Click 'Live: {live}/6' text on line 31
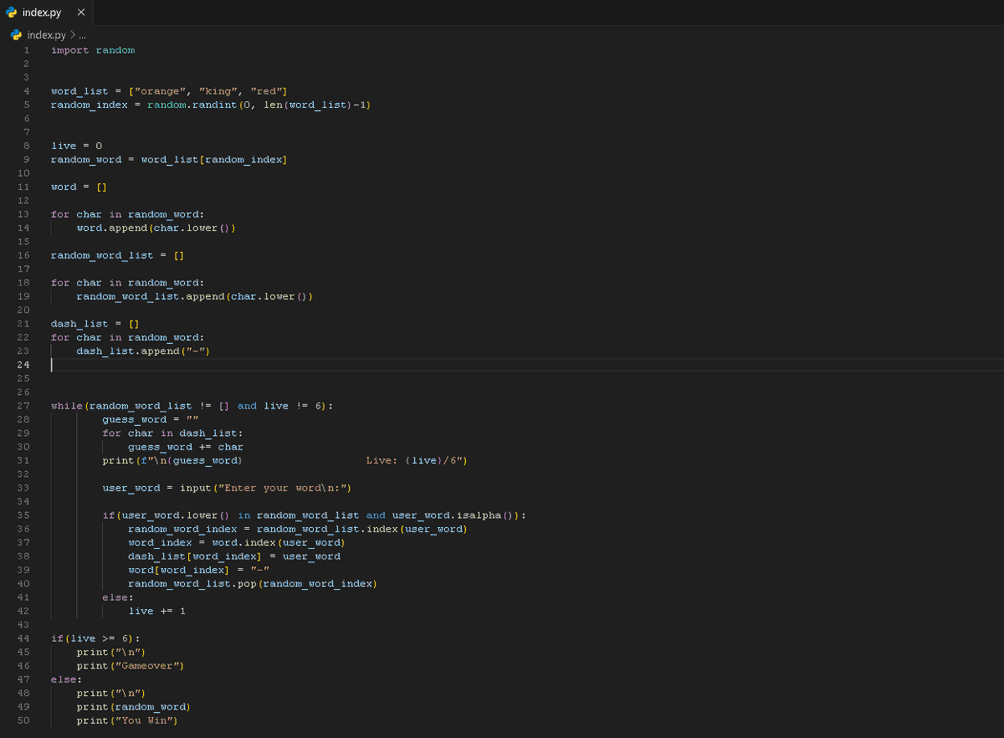Screen dimensions: 1004x738 coord(411,461)
